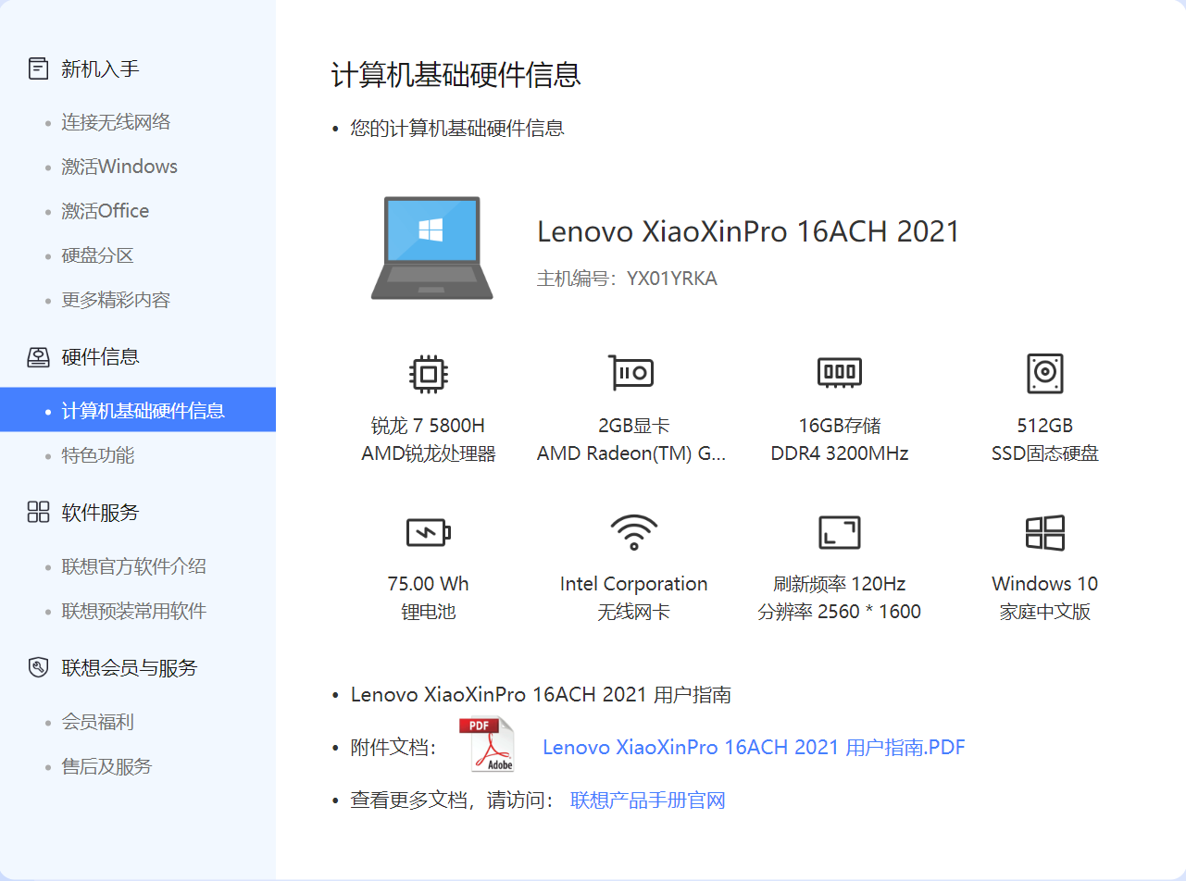Image resolution: width=1186 pixels, height=881 pixels.
Task: Click the 查看更多文档，请访问 text
Action: click(453, 800)
